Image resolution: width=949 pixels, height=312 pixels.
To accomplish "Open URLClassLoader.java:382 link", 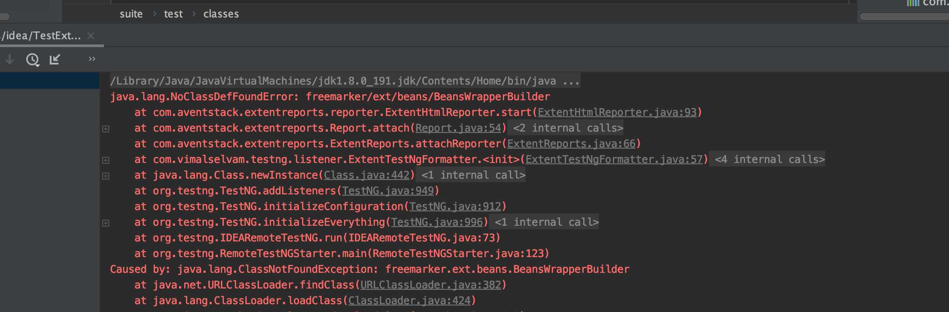I will pyautogui.click(x=431, y=285).
